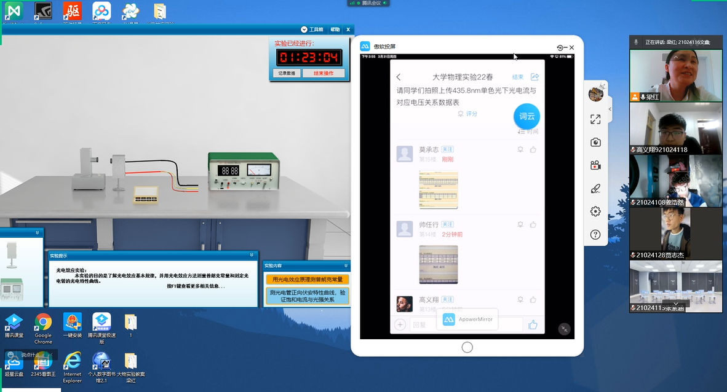Viewport: 727px width, 392px height.
Task: Collapse the 实验提示 panel
Action: [x=252, y=255]
